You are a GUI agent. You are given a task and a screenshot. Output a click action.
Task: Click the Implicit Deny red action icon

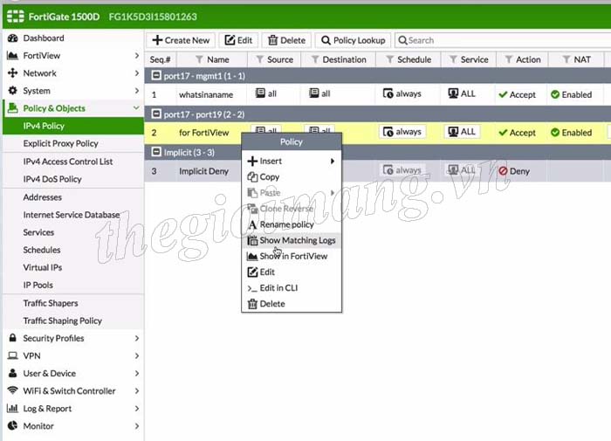503,171
